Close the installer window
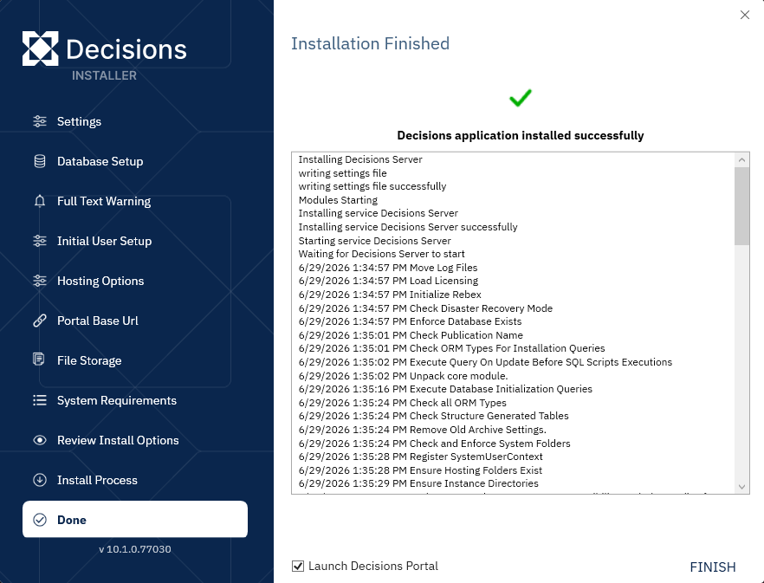The width and height of the screenshot is (764, 583). [x=745, y=15]
